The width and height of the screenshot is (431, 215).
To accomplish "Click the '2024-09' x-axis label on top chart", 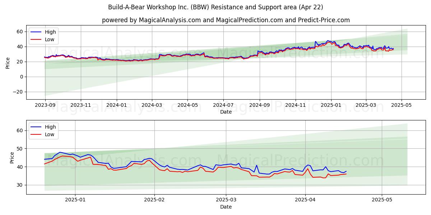I will 259,106.
